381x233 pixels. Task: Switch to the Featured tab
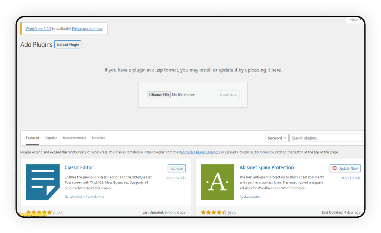(32, 138)
